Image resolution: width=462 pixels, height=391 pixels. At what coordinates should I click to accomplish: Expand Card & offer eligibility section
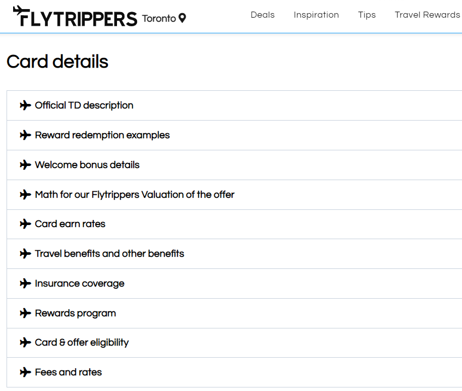tap(234, 343)
